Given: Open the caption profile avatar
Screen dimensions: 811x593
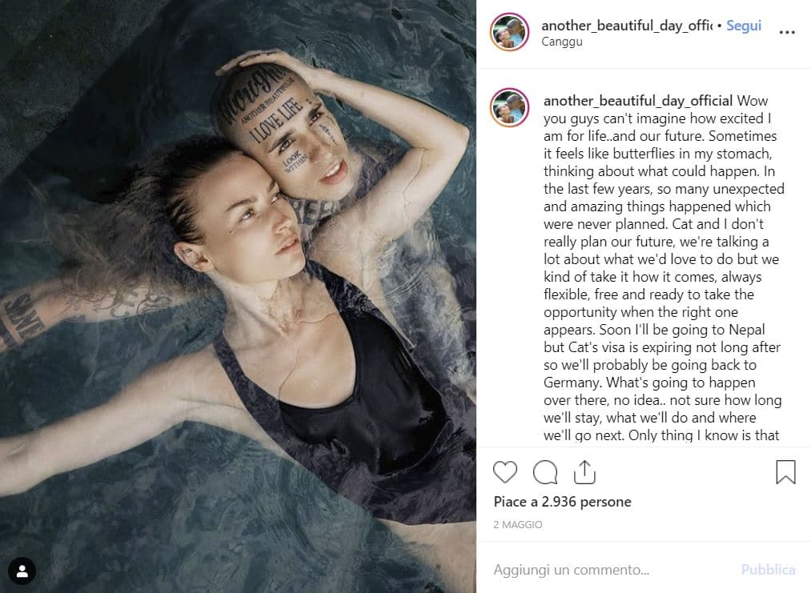Looking at the screenshot, I should pyautogui.click(x=509, y=107).
